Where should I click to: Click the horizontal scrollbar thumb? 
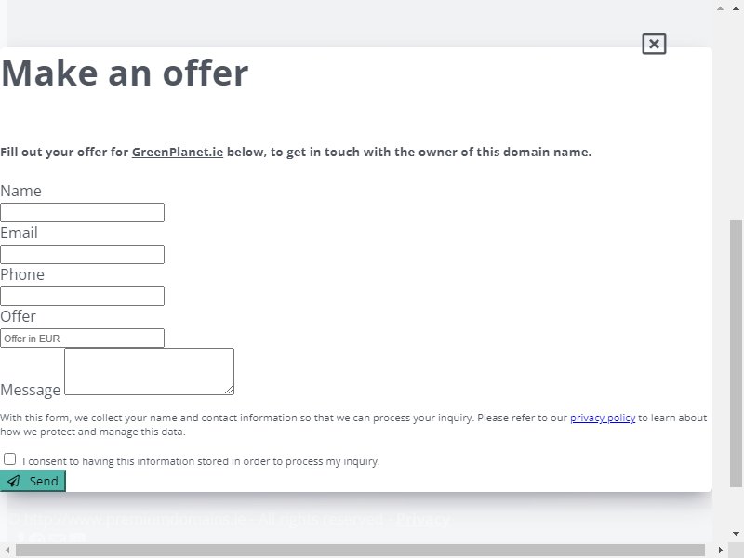[x=360, y=551]
